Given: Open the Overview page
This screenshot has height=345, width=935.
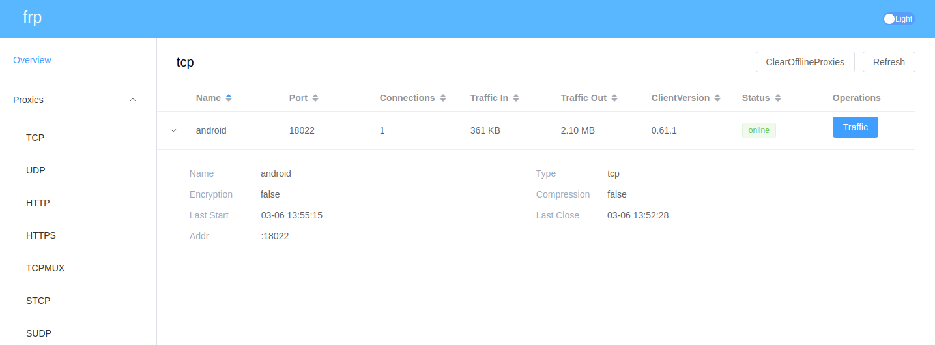Looking at the screenshot, I should tap(32, 60).
